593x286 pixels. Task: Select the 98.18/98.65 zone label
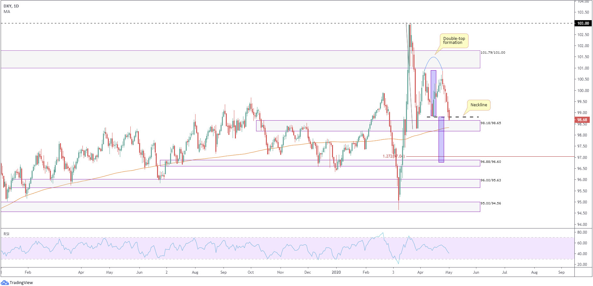click(491, 123)
